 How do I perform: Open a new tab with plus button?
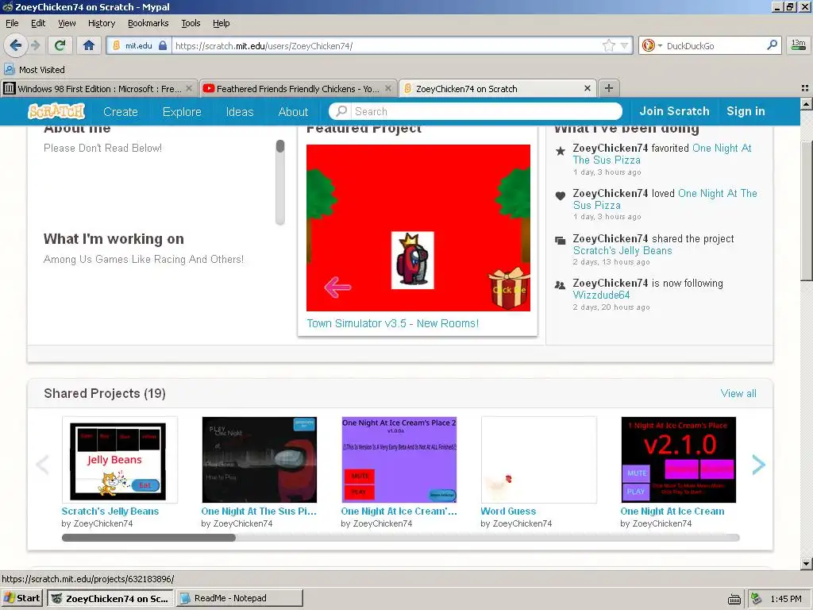609,88
